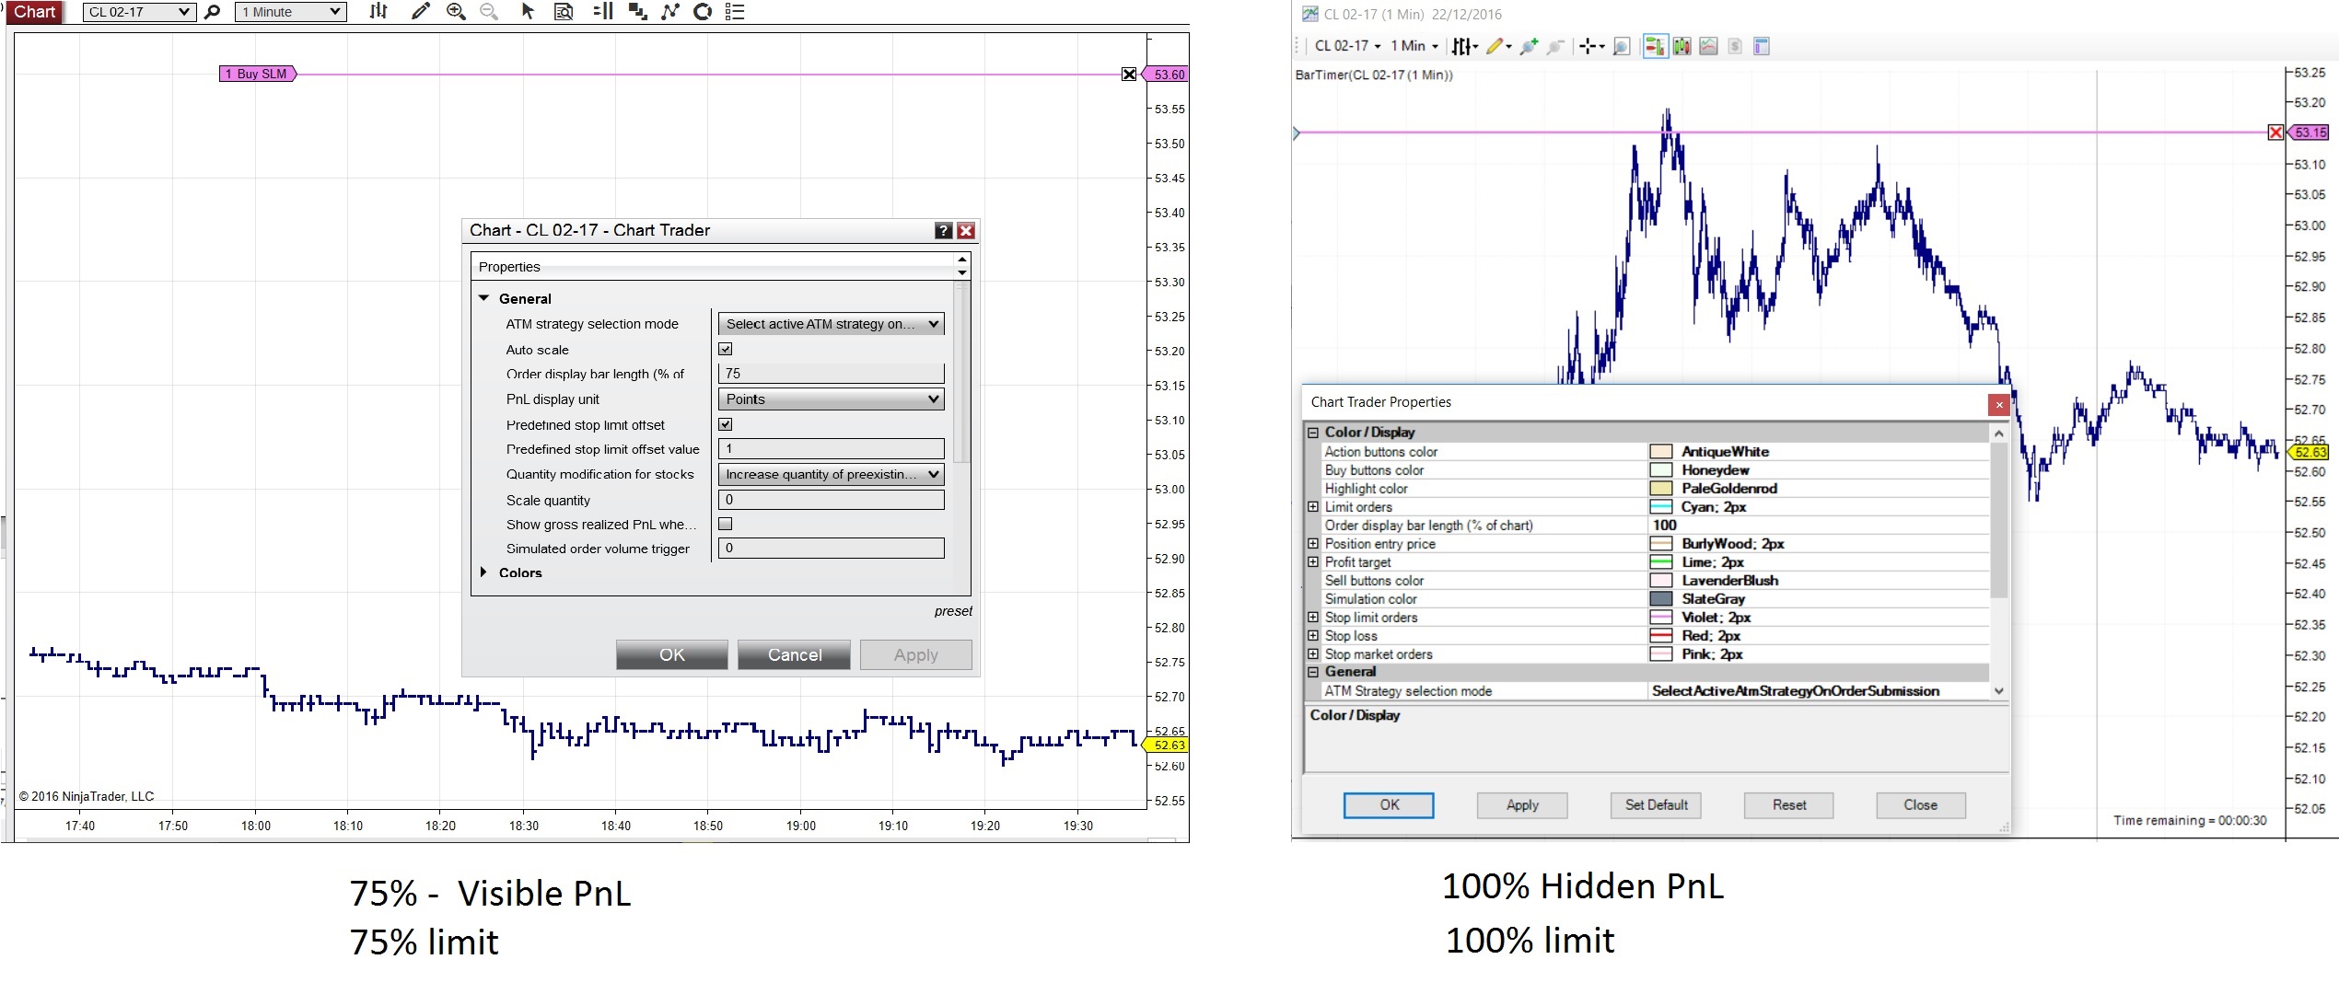2339x994 pixels.
Task: Open the Data Box icon in left chart toolbar
Action: click(564, 12)
